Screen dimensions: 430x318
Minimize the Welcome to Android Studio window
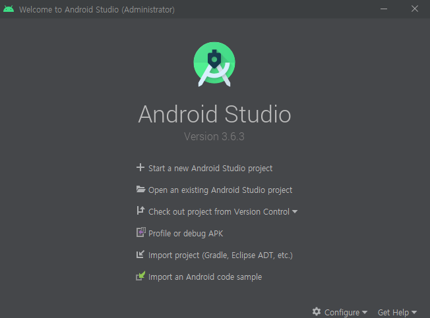point(384,9)
